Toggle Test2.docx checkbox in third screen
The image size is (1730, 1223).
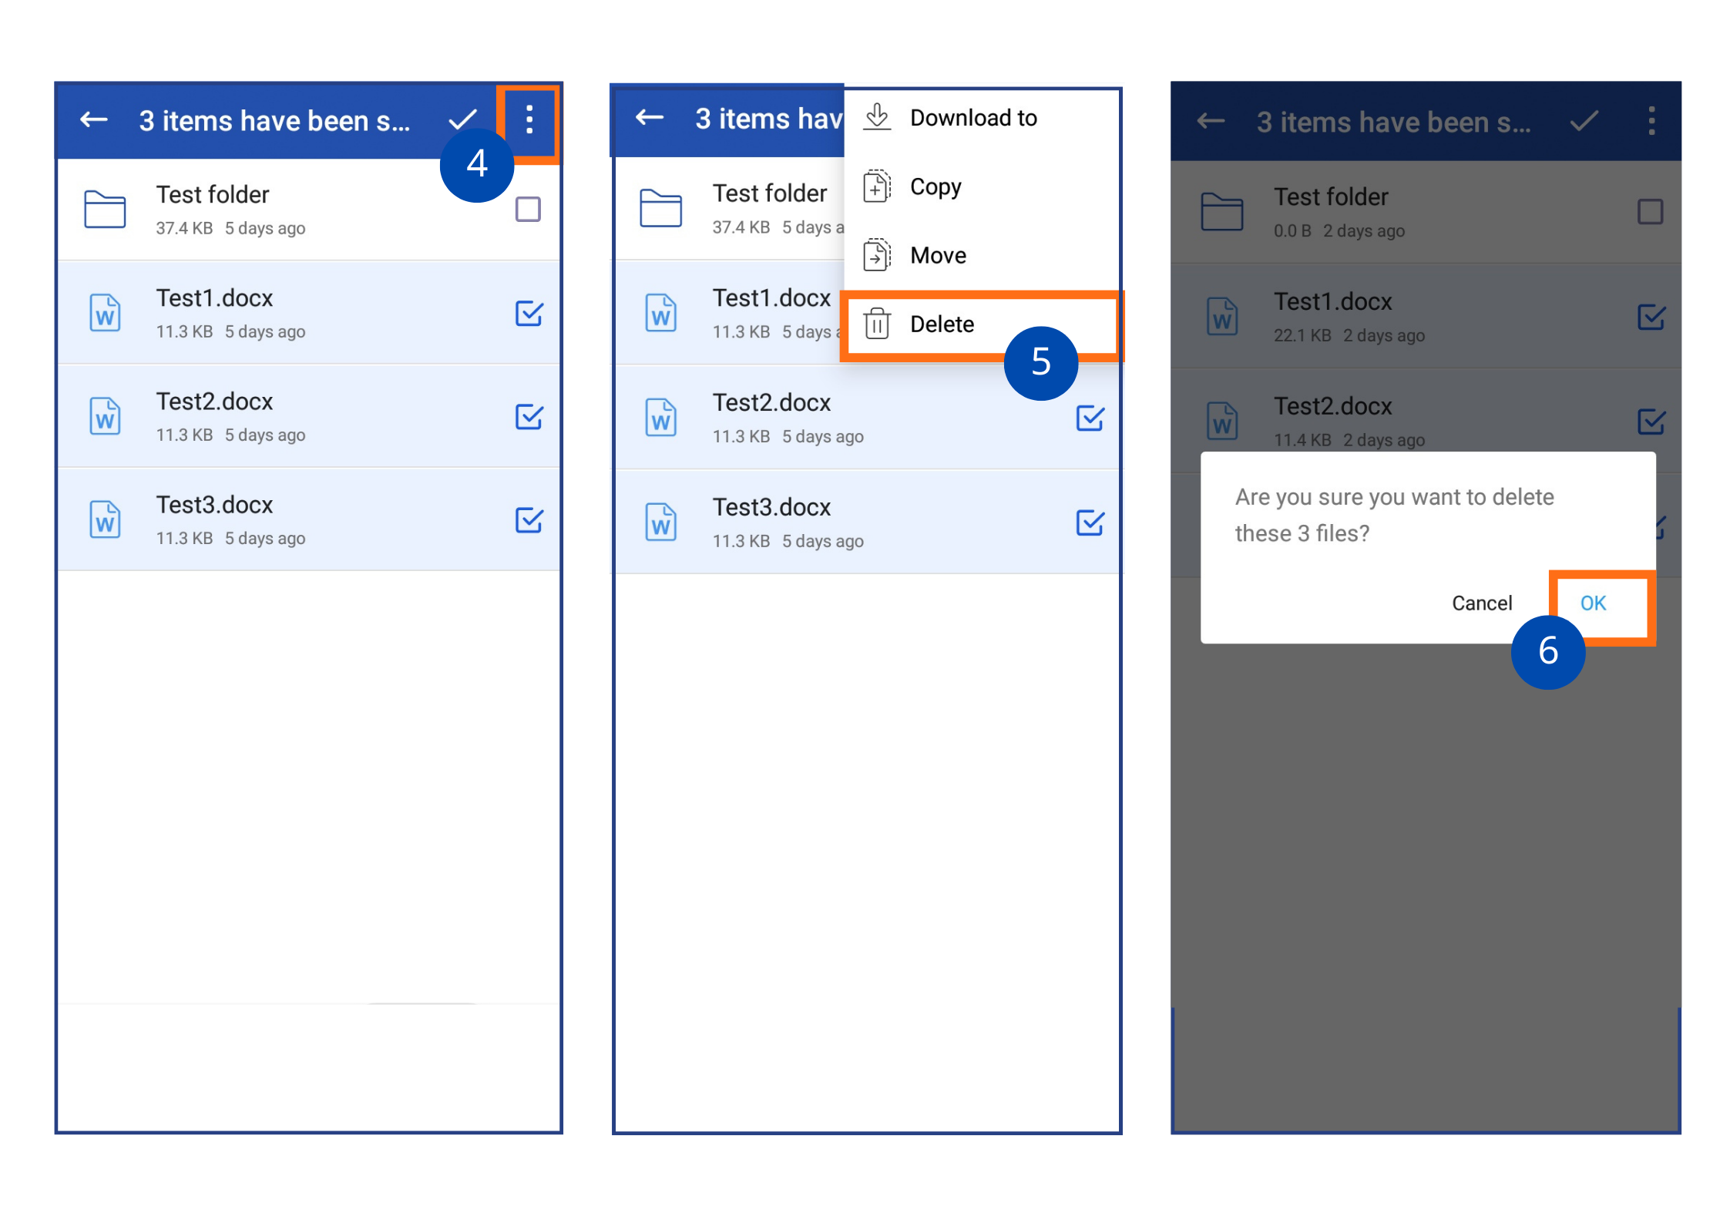coord(1651,421)
